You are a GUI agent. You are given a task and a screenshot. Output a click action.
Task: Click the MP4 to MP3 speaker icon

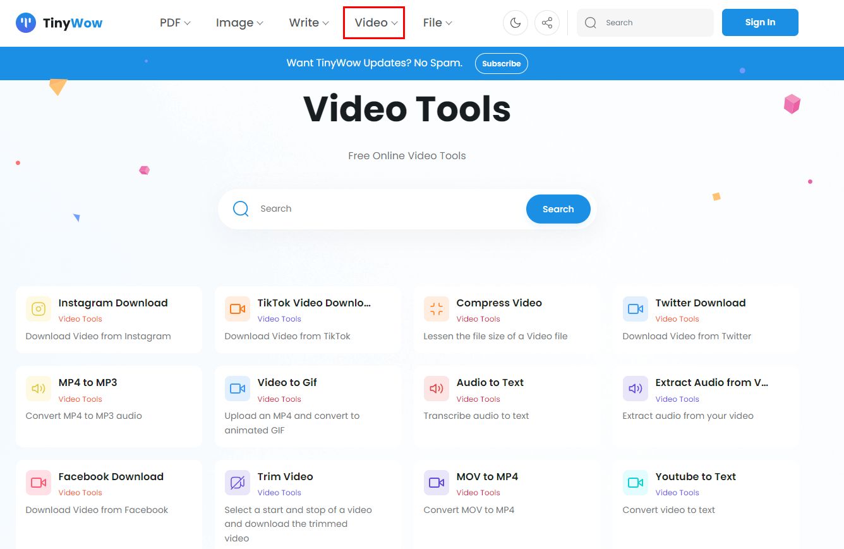coord(39,389)
